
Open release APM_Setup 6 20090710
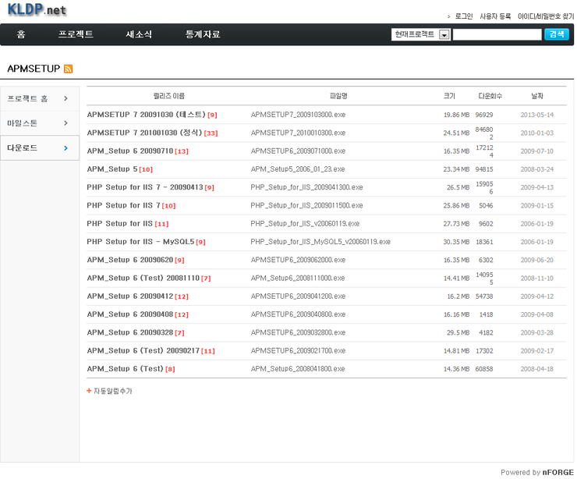coord(130,151)
